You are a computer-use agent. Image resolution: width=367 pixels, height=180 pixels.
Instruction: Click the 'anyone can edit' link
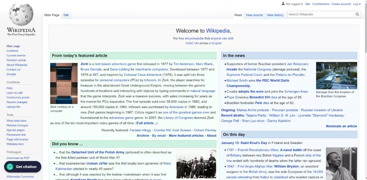(222, 38)
